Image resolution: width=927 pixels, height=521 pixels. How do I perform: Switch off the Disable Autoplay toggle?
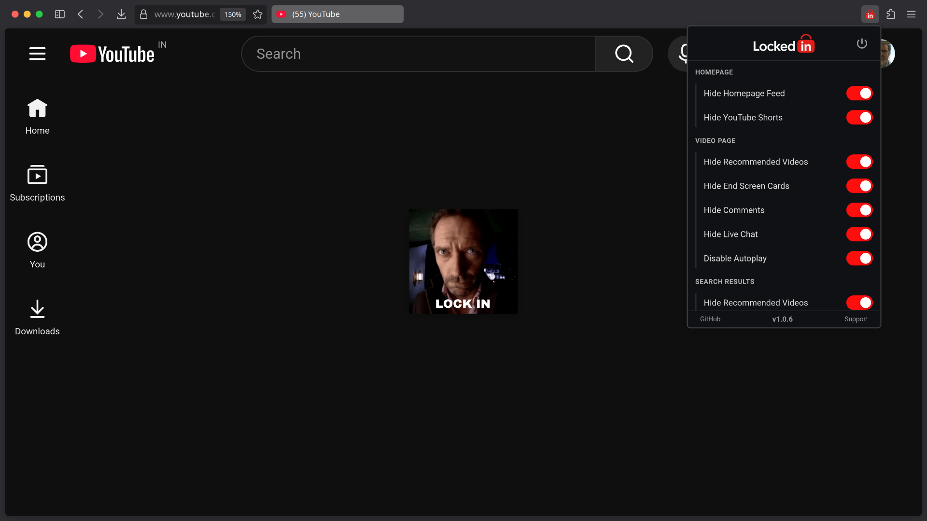click(x=859, y=258)
